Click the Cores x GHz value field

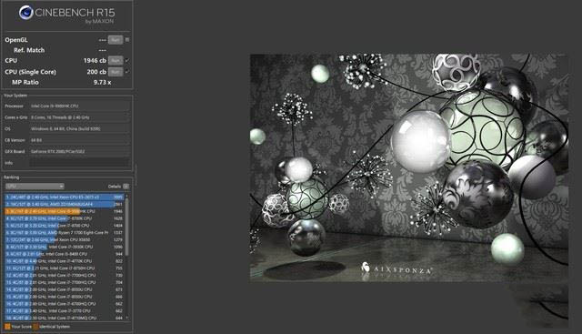click(x=80, y=117)
